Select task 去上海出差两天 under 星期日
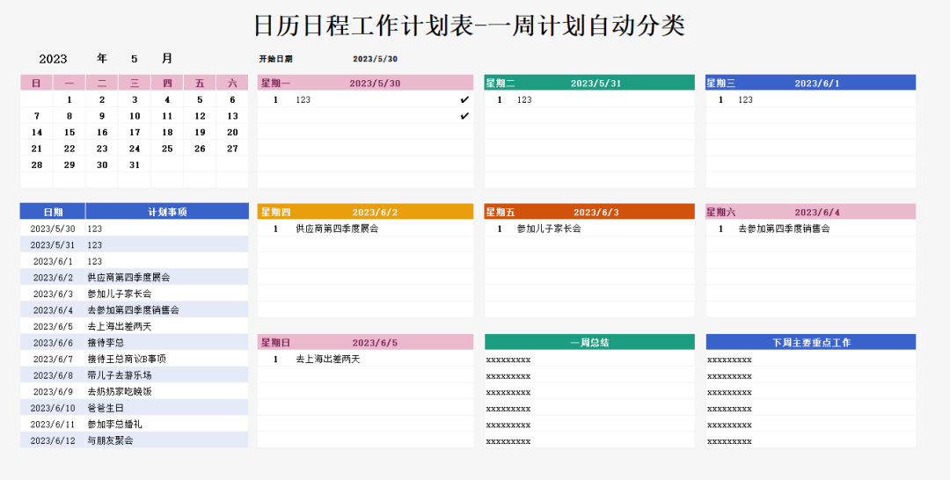The image size is (950, 480). (x=328, y=360)
